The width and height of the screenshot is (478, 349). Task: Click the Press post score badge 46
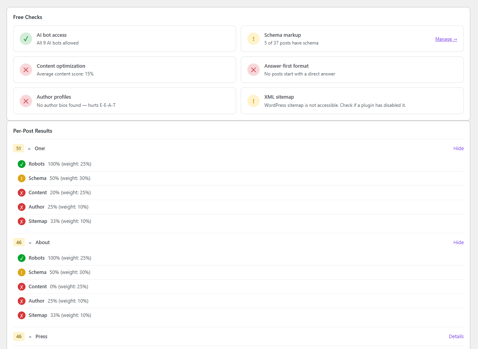coord(19,337)
